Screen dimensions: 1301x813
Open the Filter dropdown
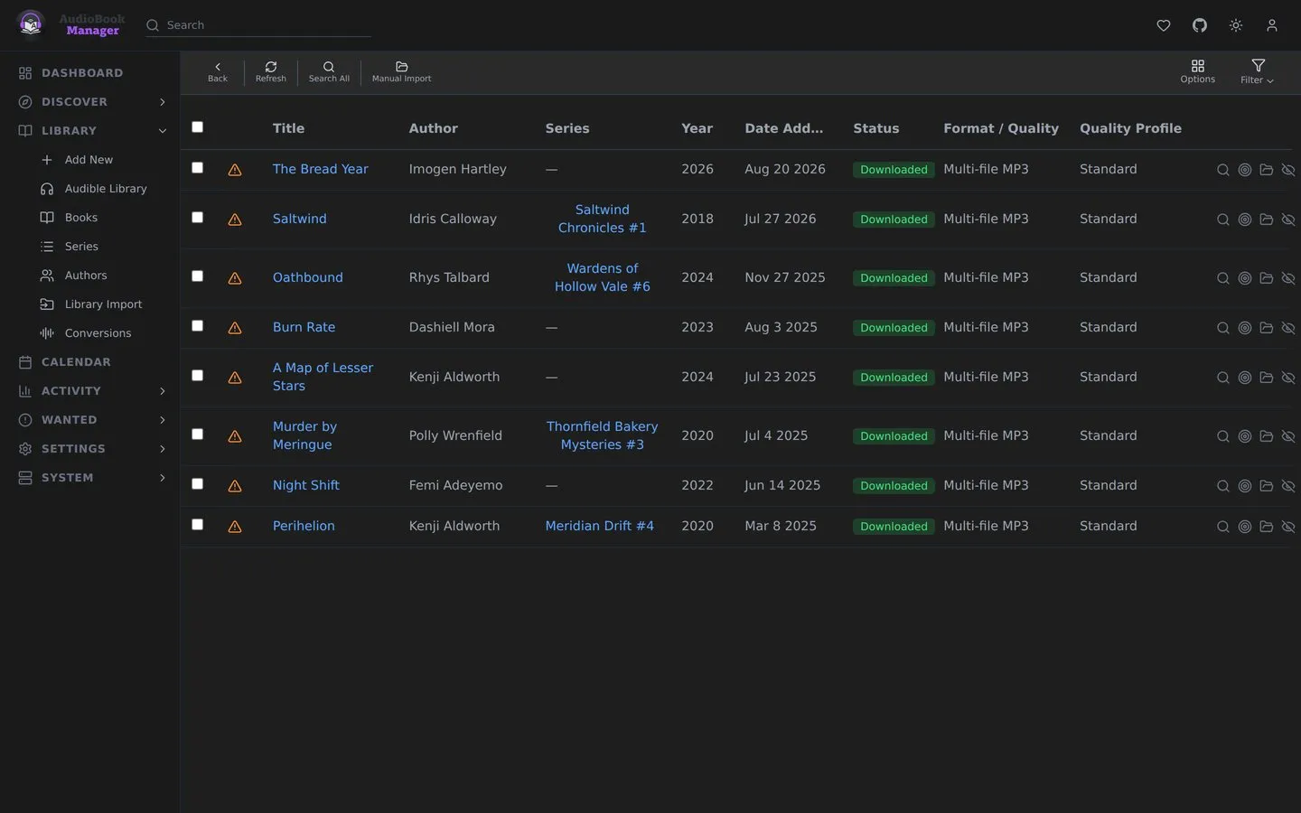tap(1257, 72)
